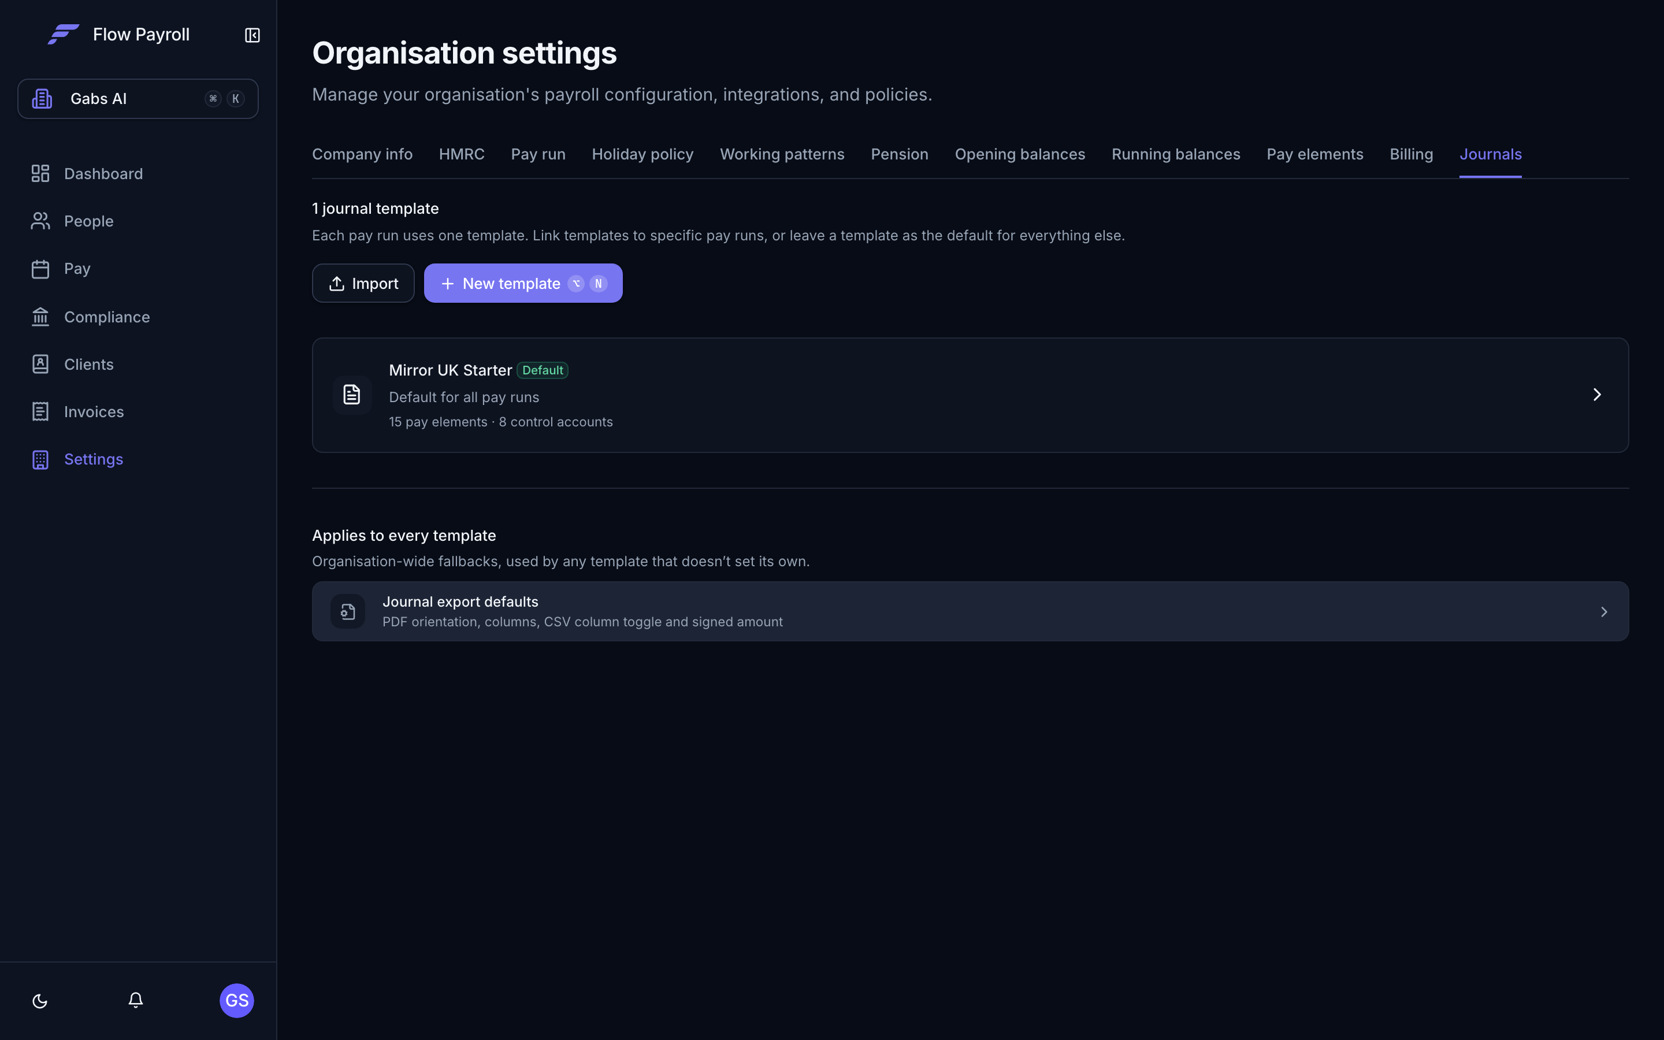1664x1040 pixels.
Task: Open the Mirror UK Starter template card
Action: [970, 395]
